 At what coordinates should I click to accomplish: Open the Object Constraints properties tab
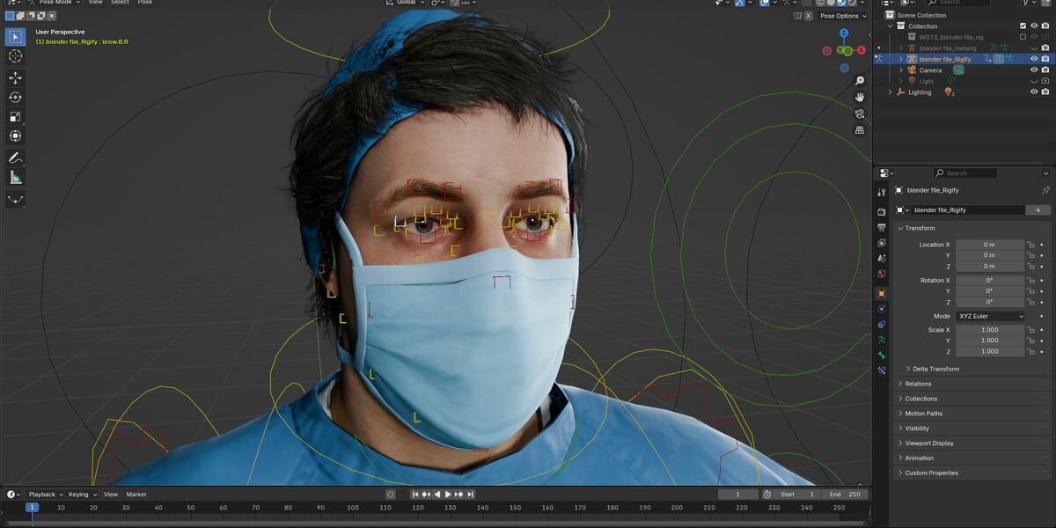click(882, 324)
